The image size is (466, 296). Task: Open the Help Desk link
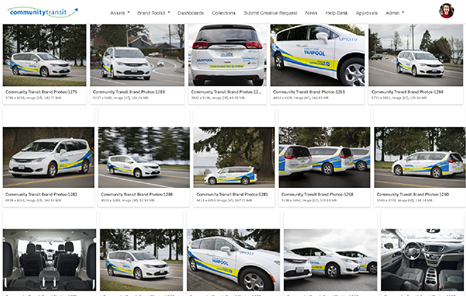(x=337, y=13)
